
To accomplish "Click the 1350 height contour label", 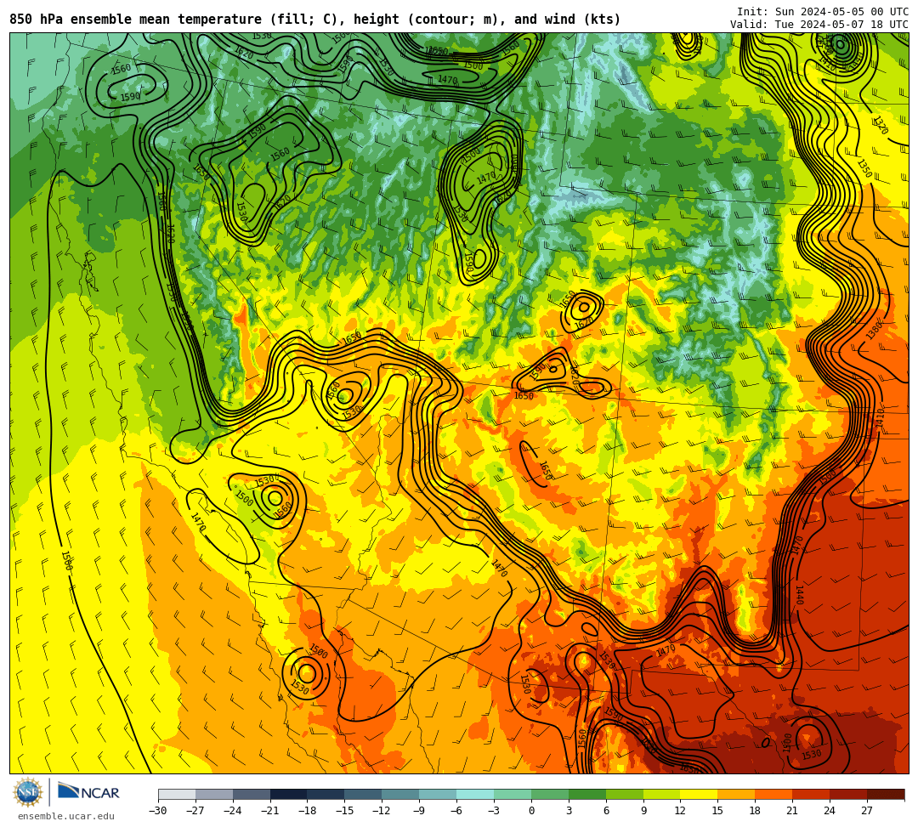I will pos(864,168).
